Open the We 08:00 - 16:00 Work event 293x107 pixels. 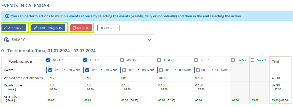(x=141, y=70)
